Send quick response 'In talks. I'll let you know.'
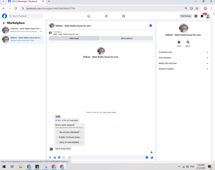 69,137
